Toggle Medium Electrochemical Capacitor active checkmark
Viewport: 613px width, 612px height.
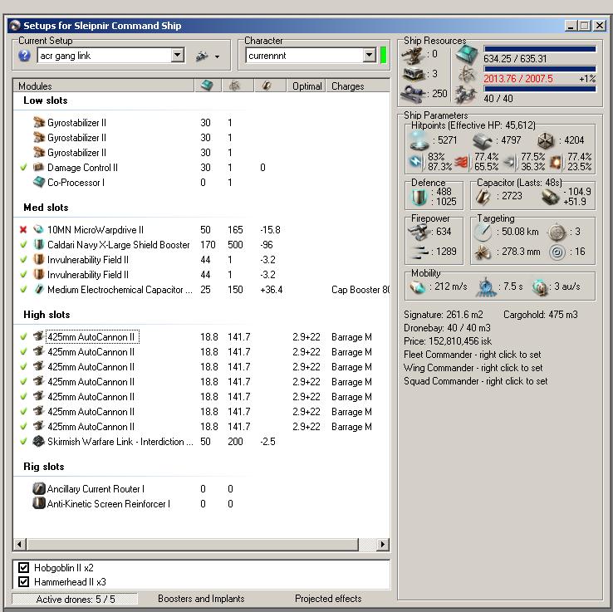(23, 290)
